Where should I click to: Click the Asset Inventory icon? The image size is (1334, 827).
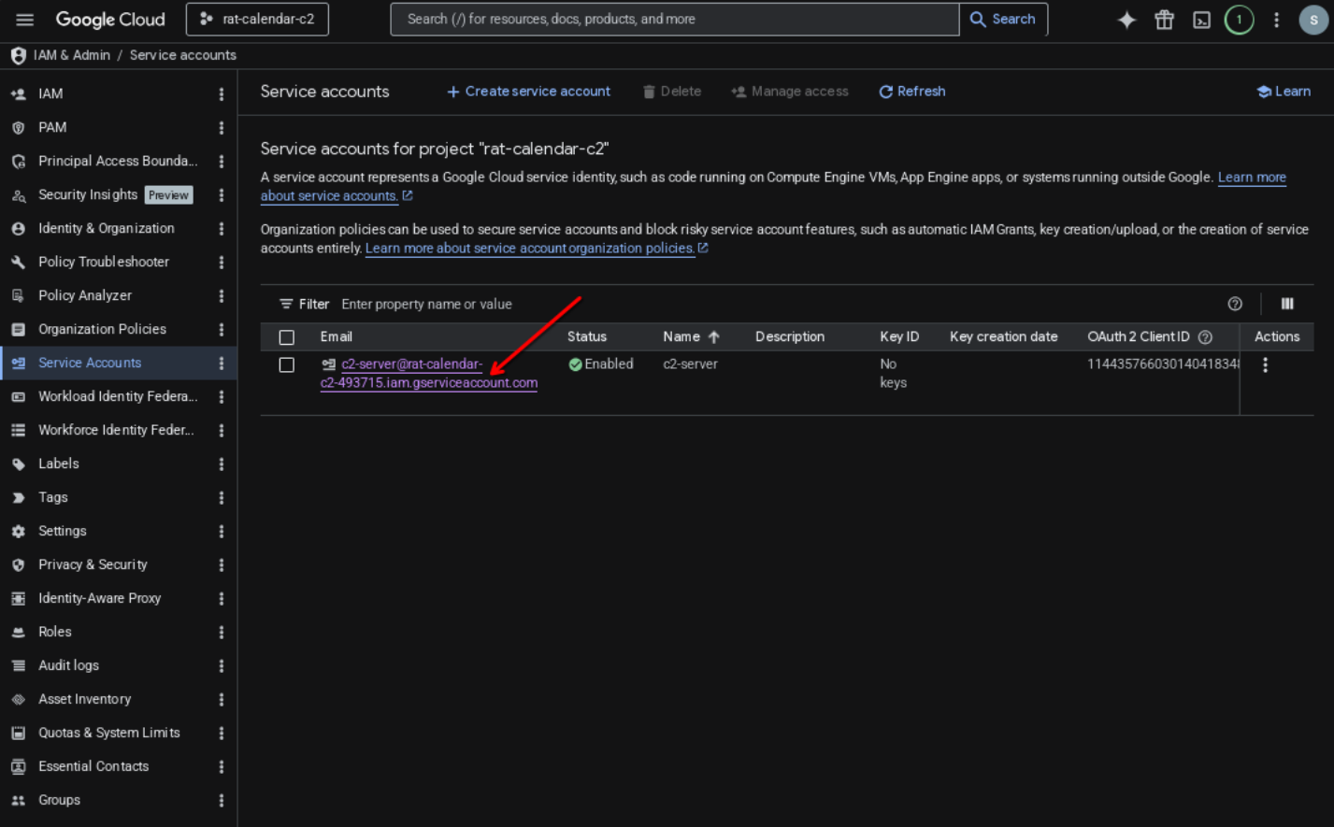18,699
